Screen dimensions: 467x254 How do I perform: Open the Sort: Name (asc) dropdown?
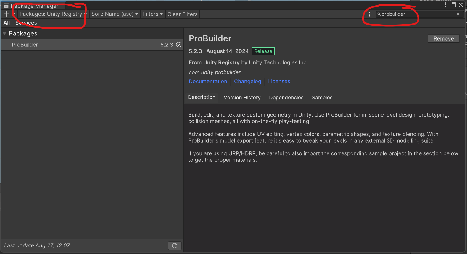[x=115, y=14]
